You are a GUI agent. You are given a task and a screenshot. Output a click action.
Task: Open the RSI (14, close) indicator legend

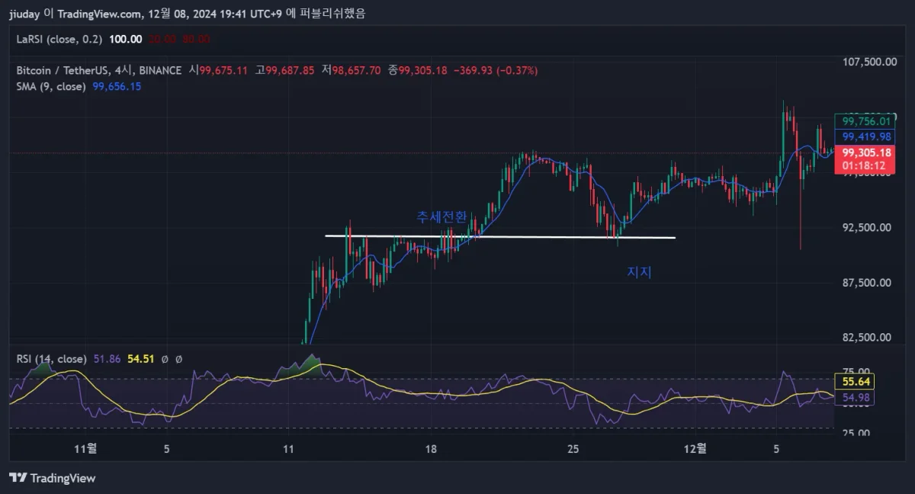click(51, 358)
